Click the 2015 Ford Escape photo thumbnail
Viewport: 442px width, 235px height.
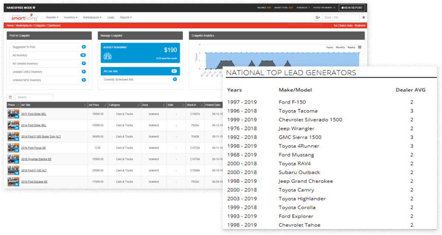click(13, 182)
